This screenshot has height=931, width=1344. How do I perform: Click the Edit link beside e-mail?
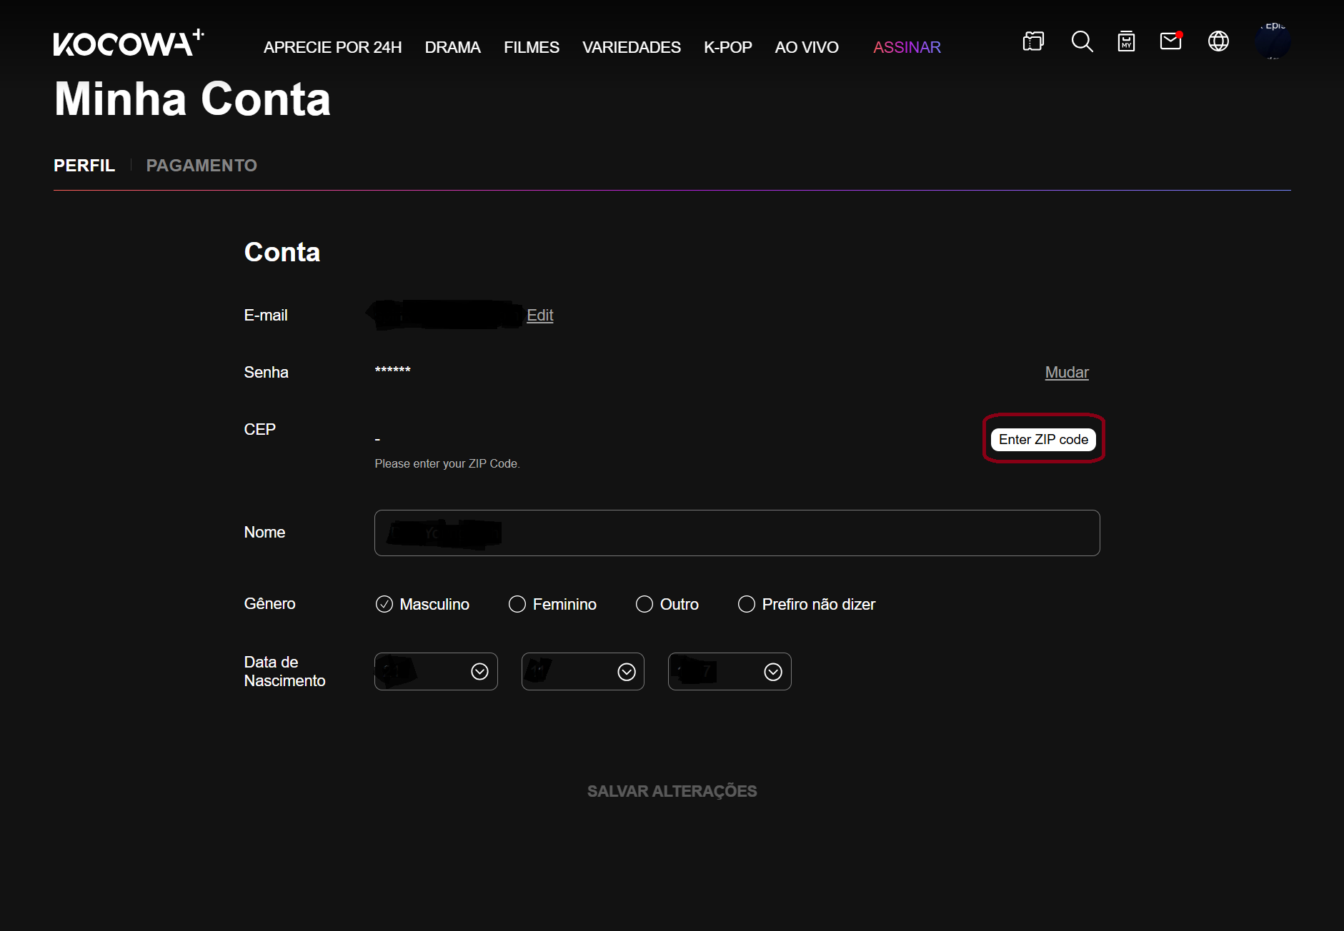point(539,315)
